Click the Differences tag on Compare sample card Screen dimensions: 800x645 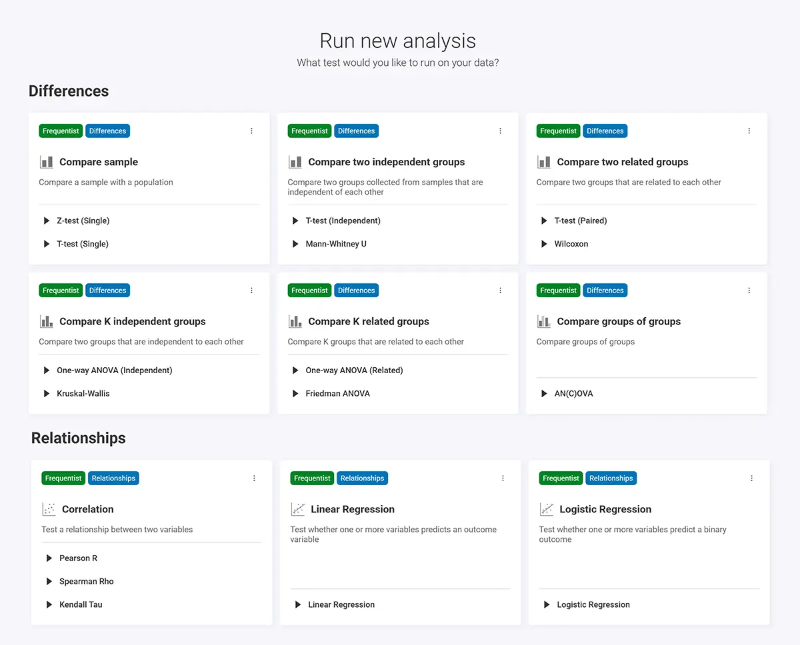pyautogui.click(x=107, y=131)
